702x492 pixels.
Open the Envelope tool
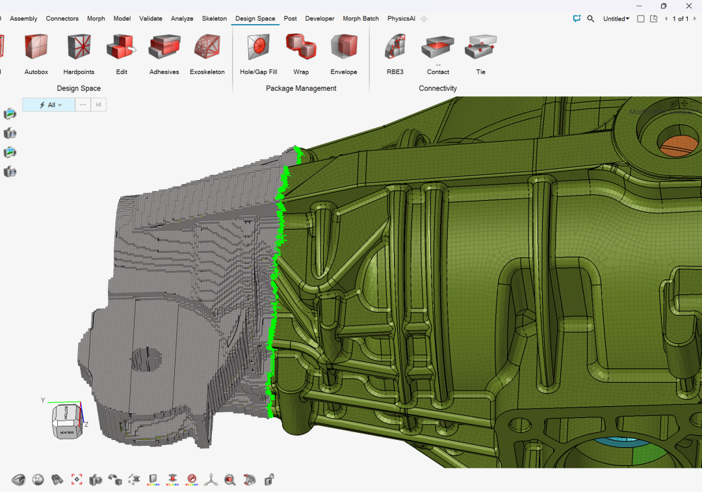click(344, 54)
